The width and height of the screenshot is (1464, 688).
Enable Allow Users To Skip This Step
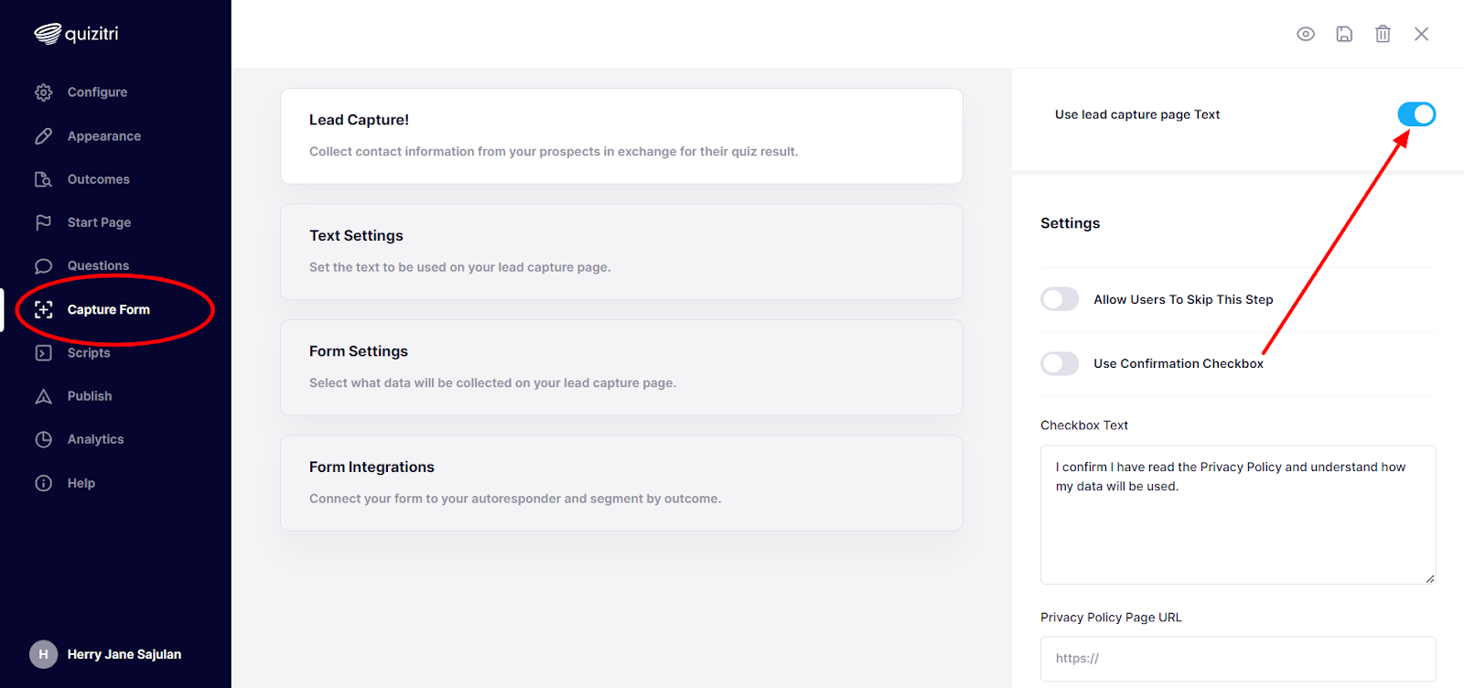[x=1060, y=299]
